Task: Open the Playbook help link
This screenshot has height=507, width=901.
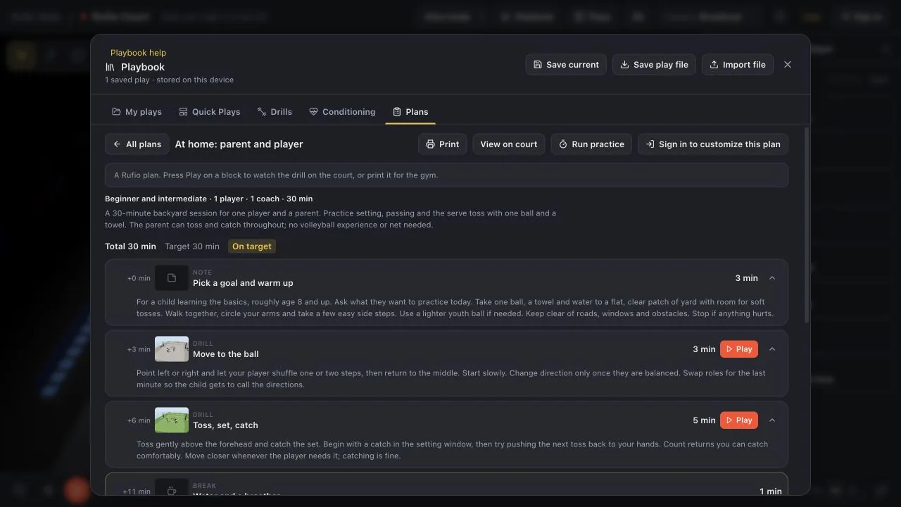Action: [x=138, y=53]
